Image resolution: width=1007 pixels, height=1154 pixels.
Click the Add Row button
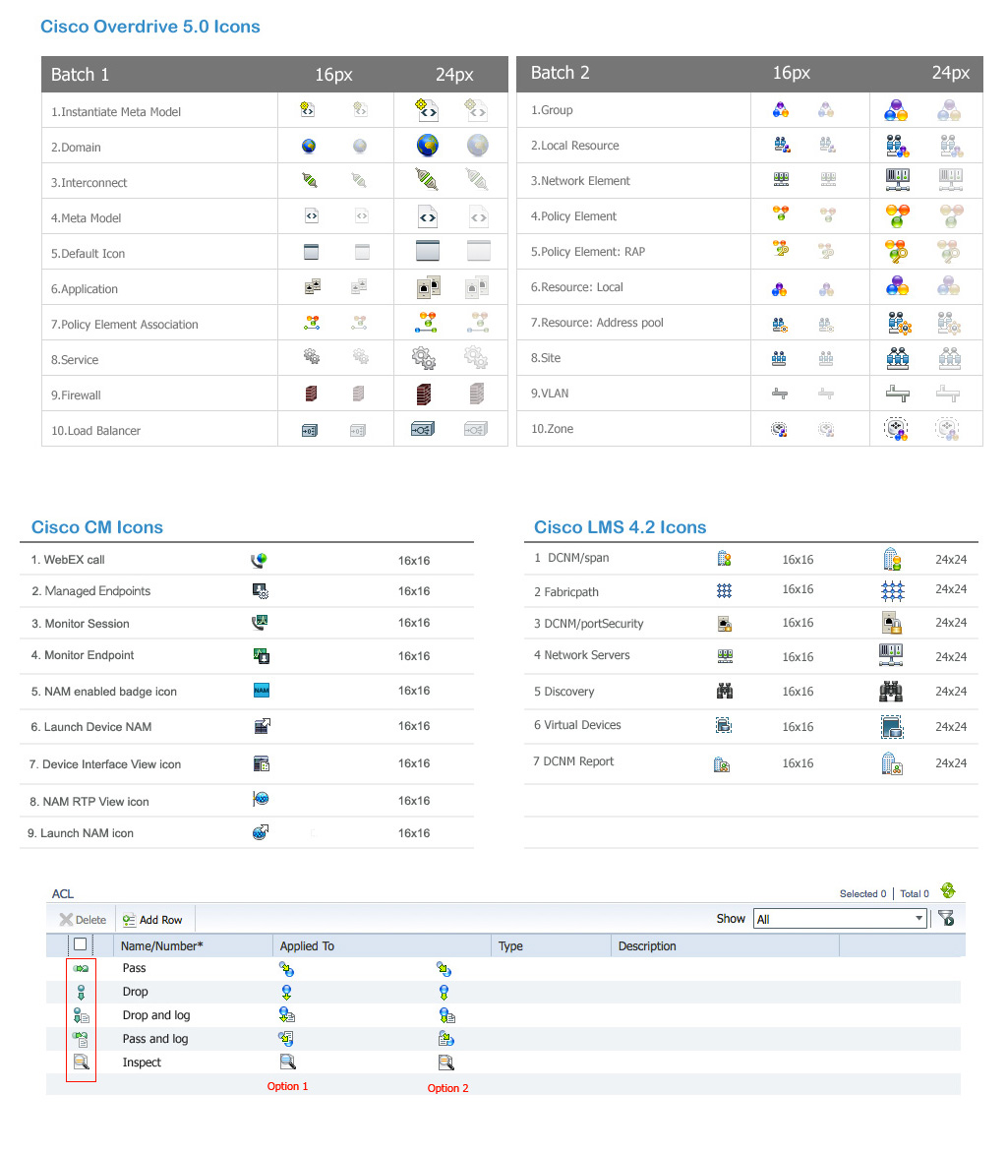[x=152, y=920]
